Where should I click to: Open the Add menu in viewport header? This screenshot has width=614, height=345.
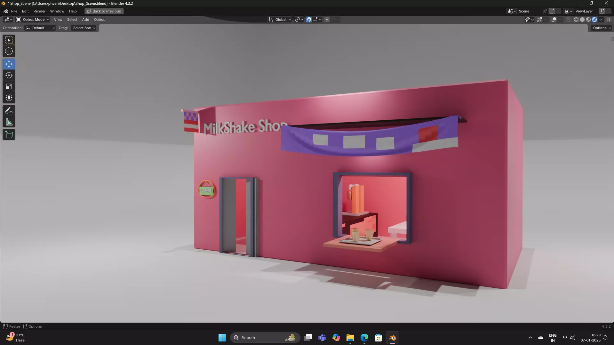point(85,20)
